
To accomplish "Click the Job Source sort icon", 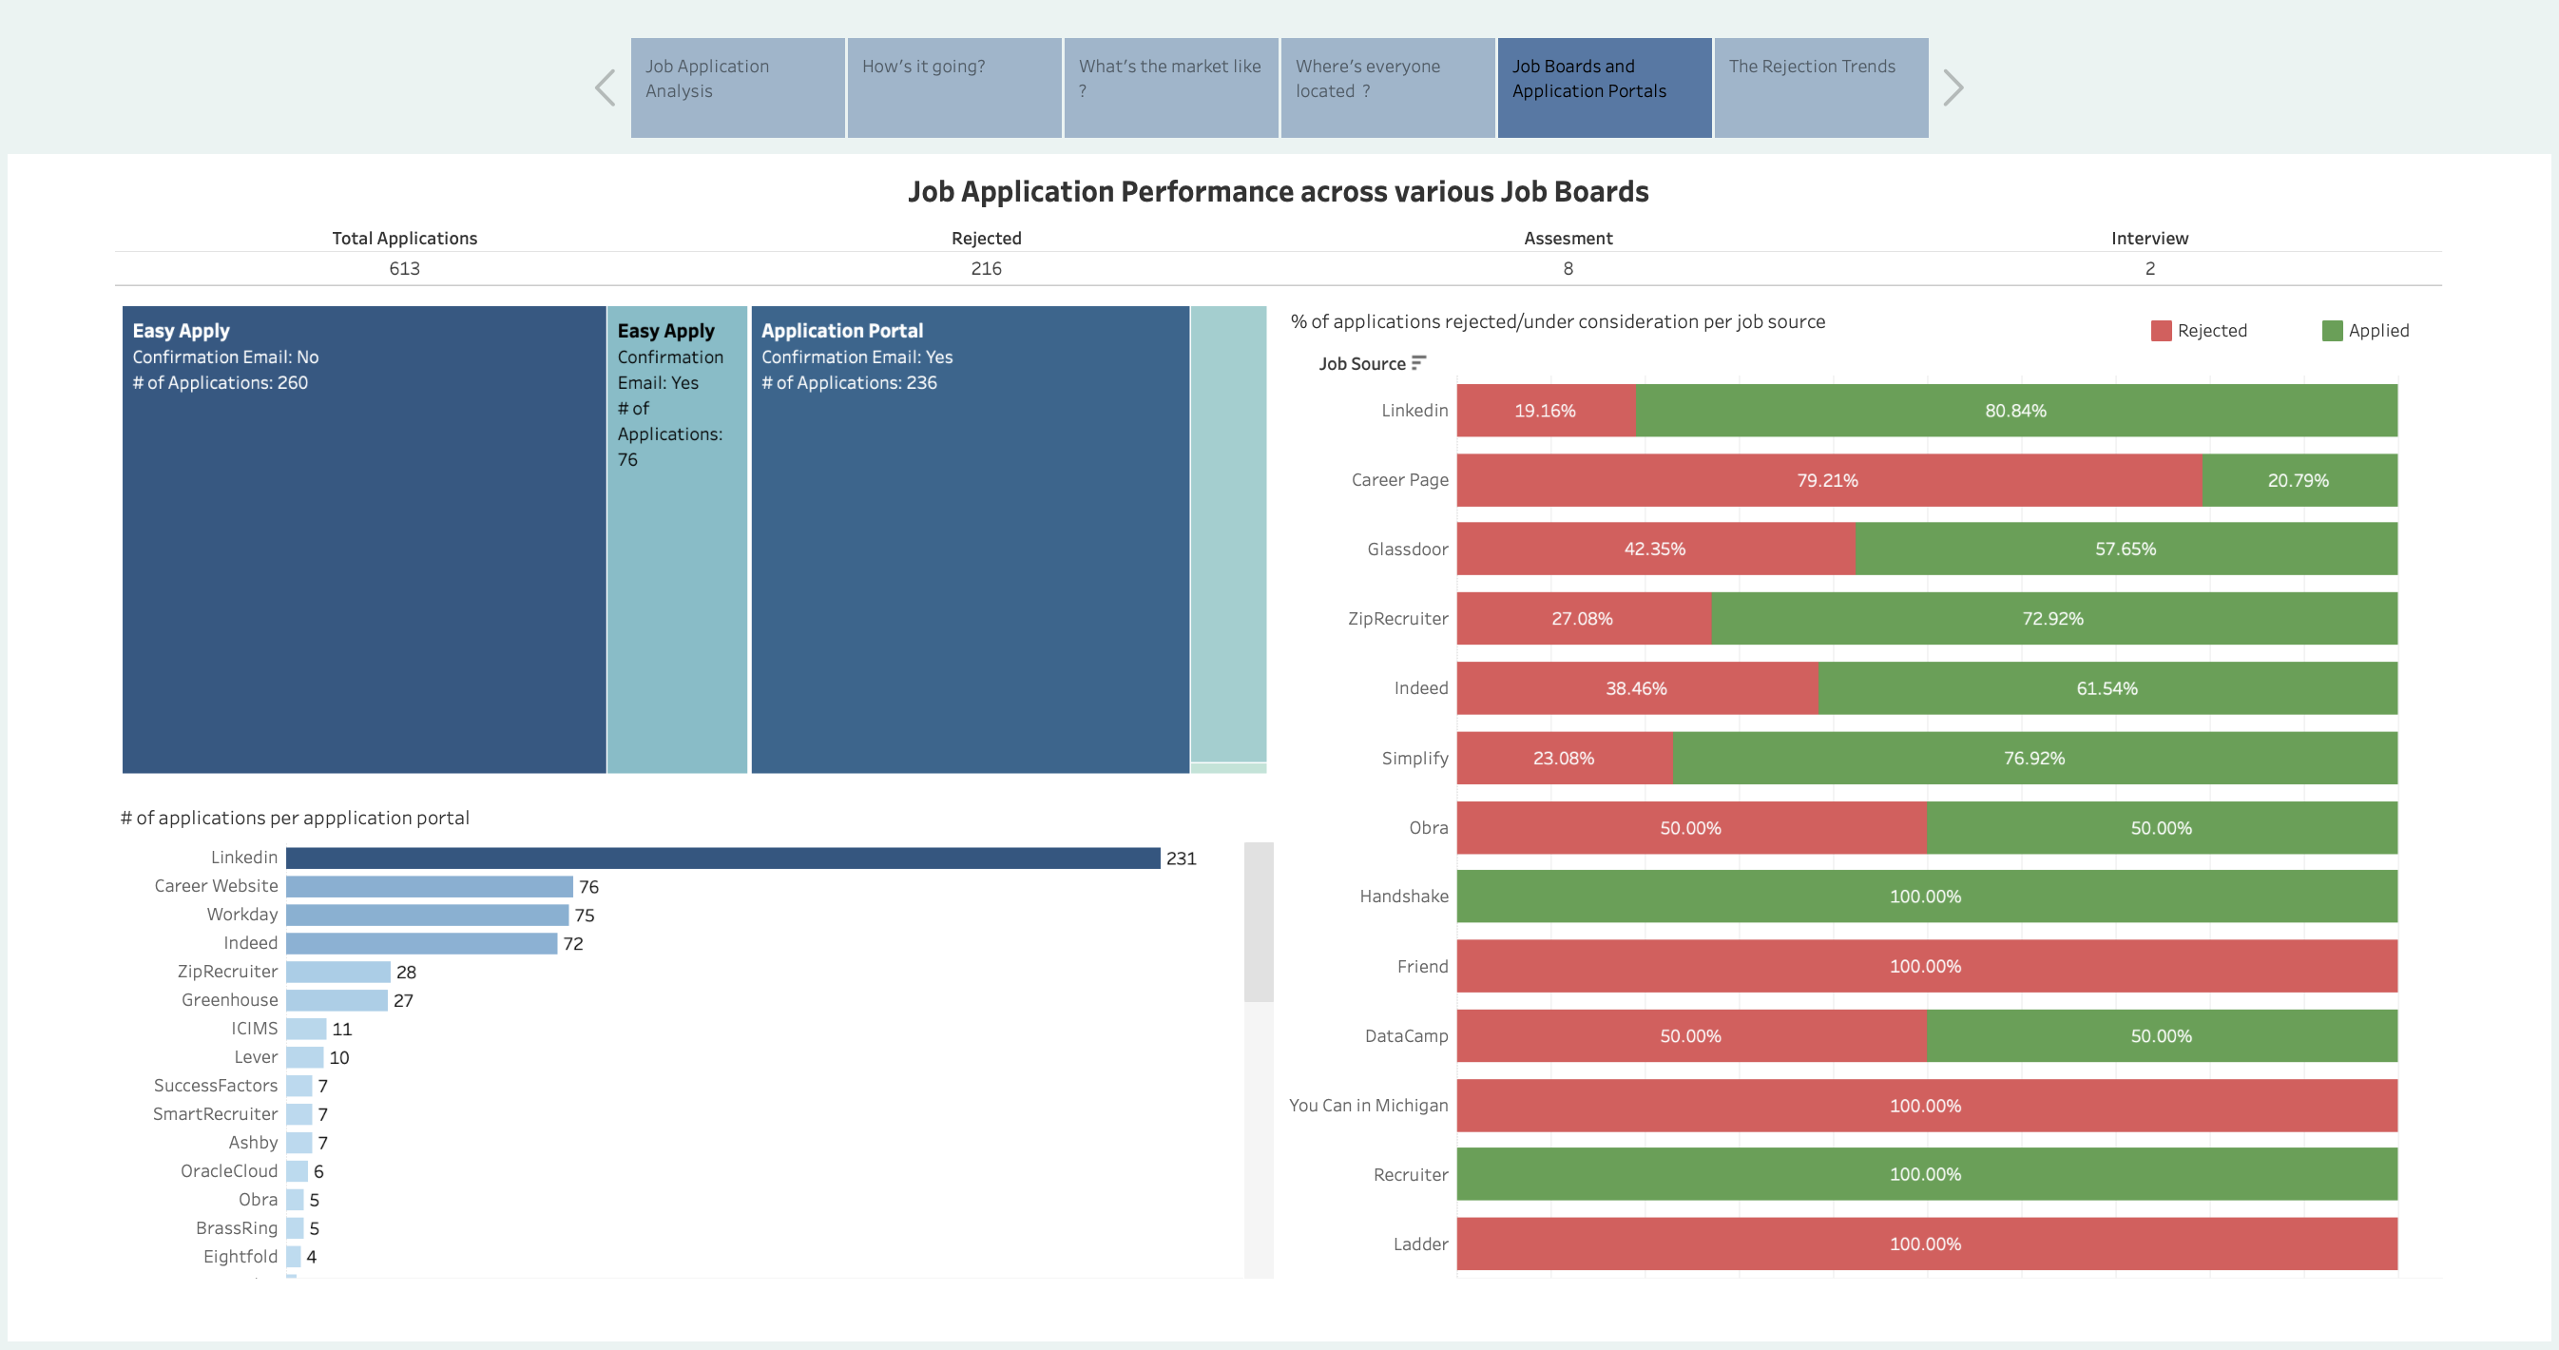I will 1418,362.
